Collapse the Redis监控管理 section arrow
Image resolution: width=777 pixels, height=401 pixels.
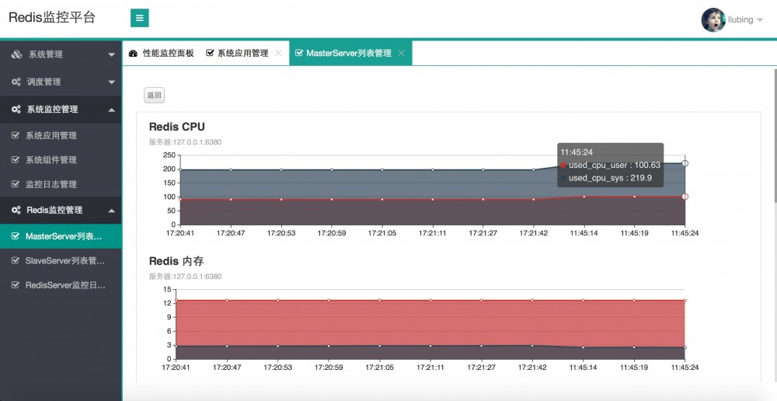click(x=111, y=211)
